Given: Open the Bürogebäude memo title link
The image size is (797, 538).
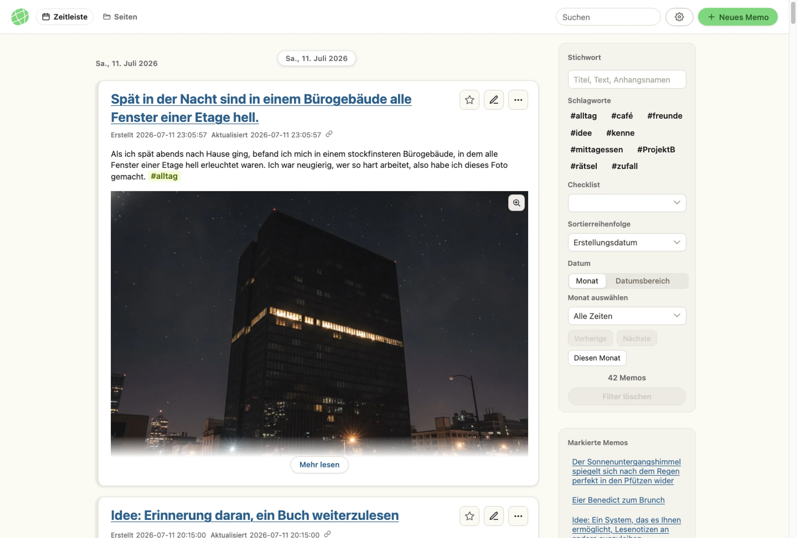Looking at the screenshot, I should tap(261, 108).
